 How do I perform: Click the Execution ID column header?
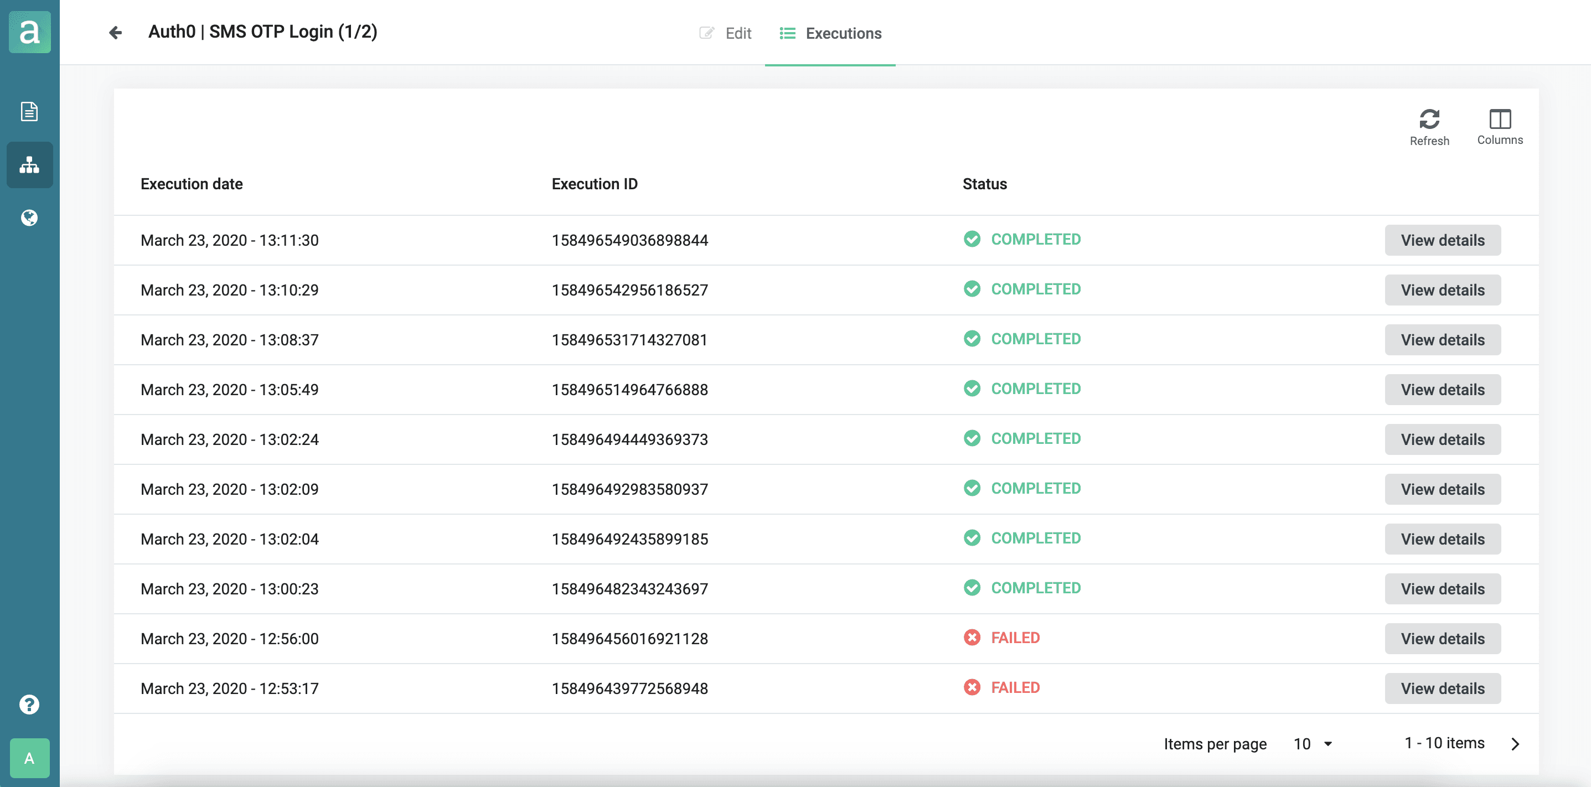pyautogui.click(x=594, y=184)
